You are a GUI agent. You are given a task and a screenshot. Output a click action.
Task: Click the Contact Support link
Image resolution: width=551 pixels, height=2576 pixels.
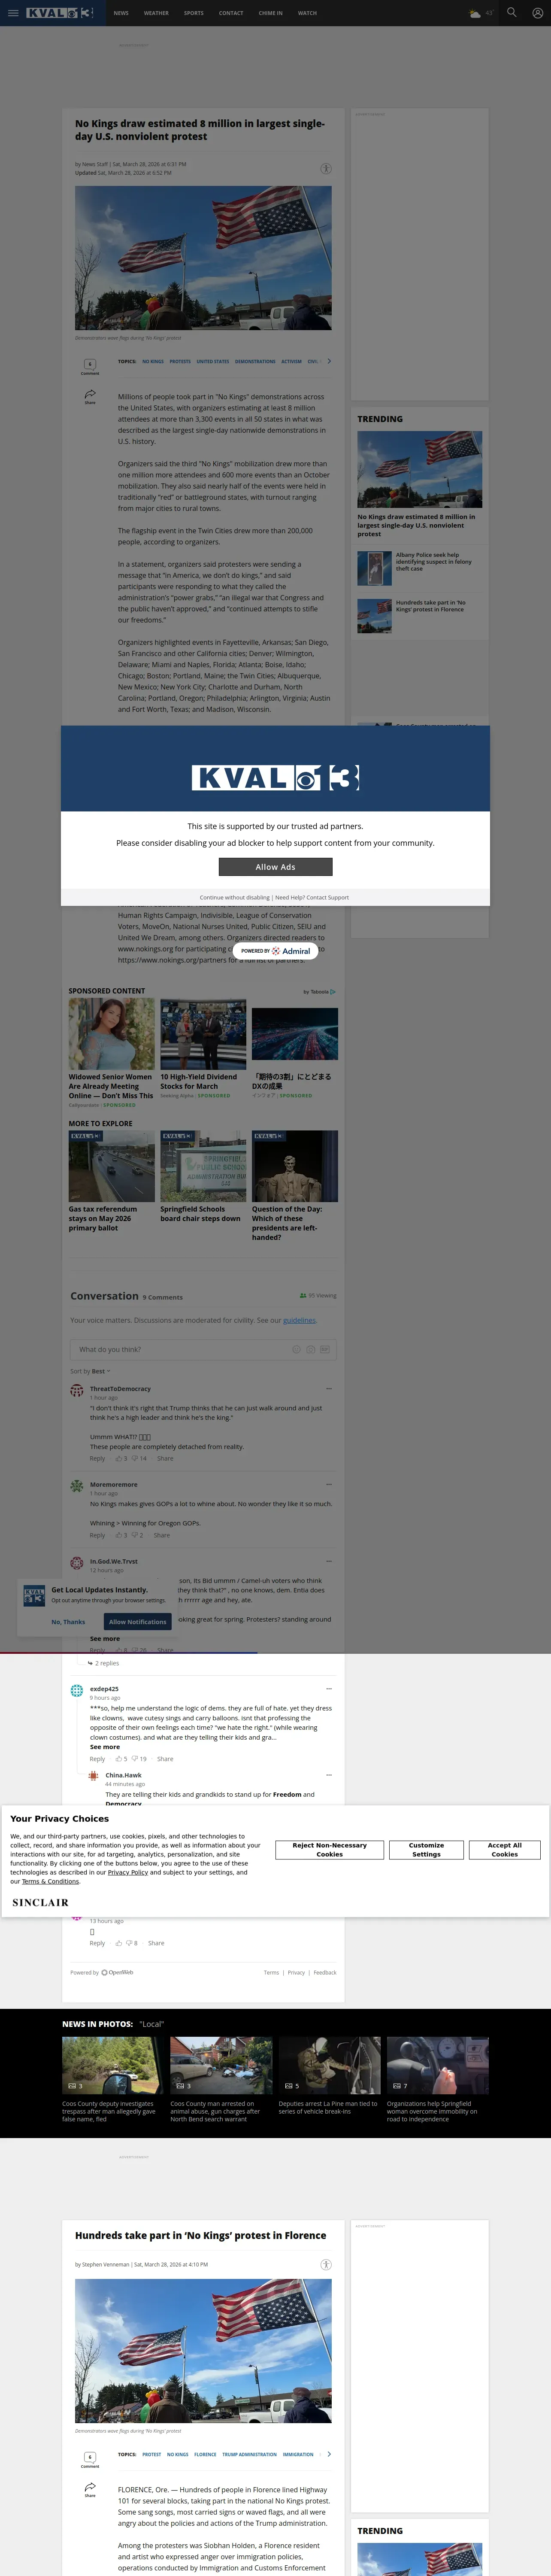[x=328, y=898]
